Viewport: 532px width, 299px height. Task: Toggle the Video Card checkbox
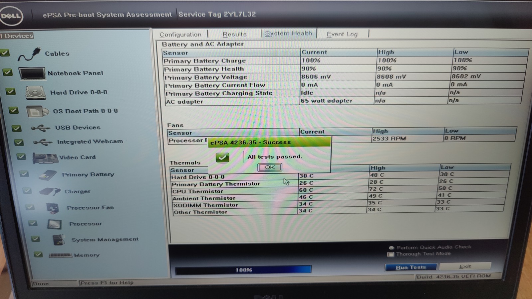[x=21, y=156]
